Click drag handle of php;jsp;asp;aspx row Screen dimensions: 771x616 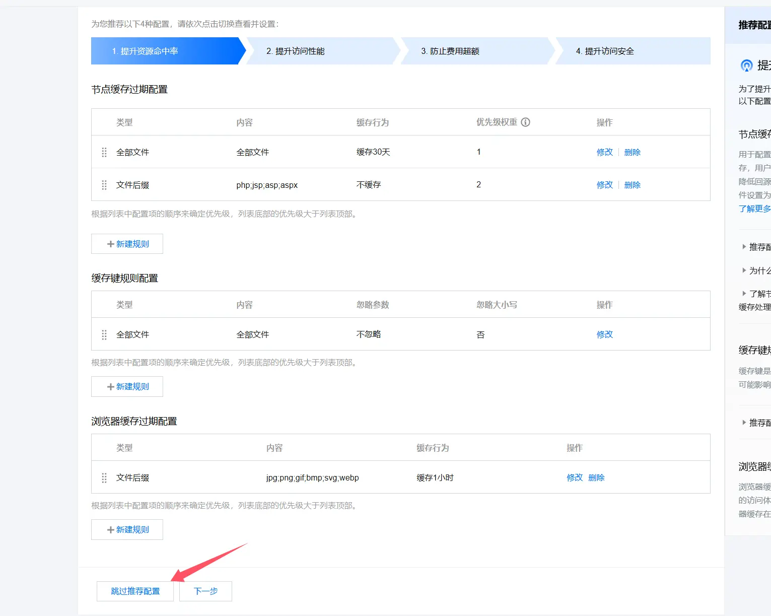(x=104, y=185)
